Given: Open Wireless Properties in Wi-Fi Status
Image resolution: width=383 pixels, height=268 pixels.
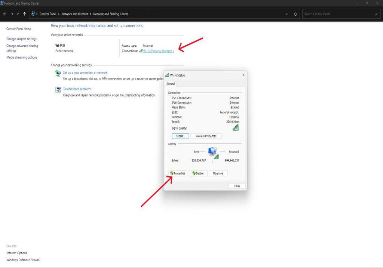Looking at the screenshot, I should click(x=206, y=136).
